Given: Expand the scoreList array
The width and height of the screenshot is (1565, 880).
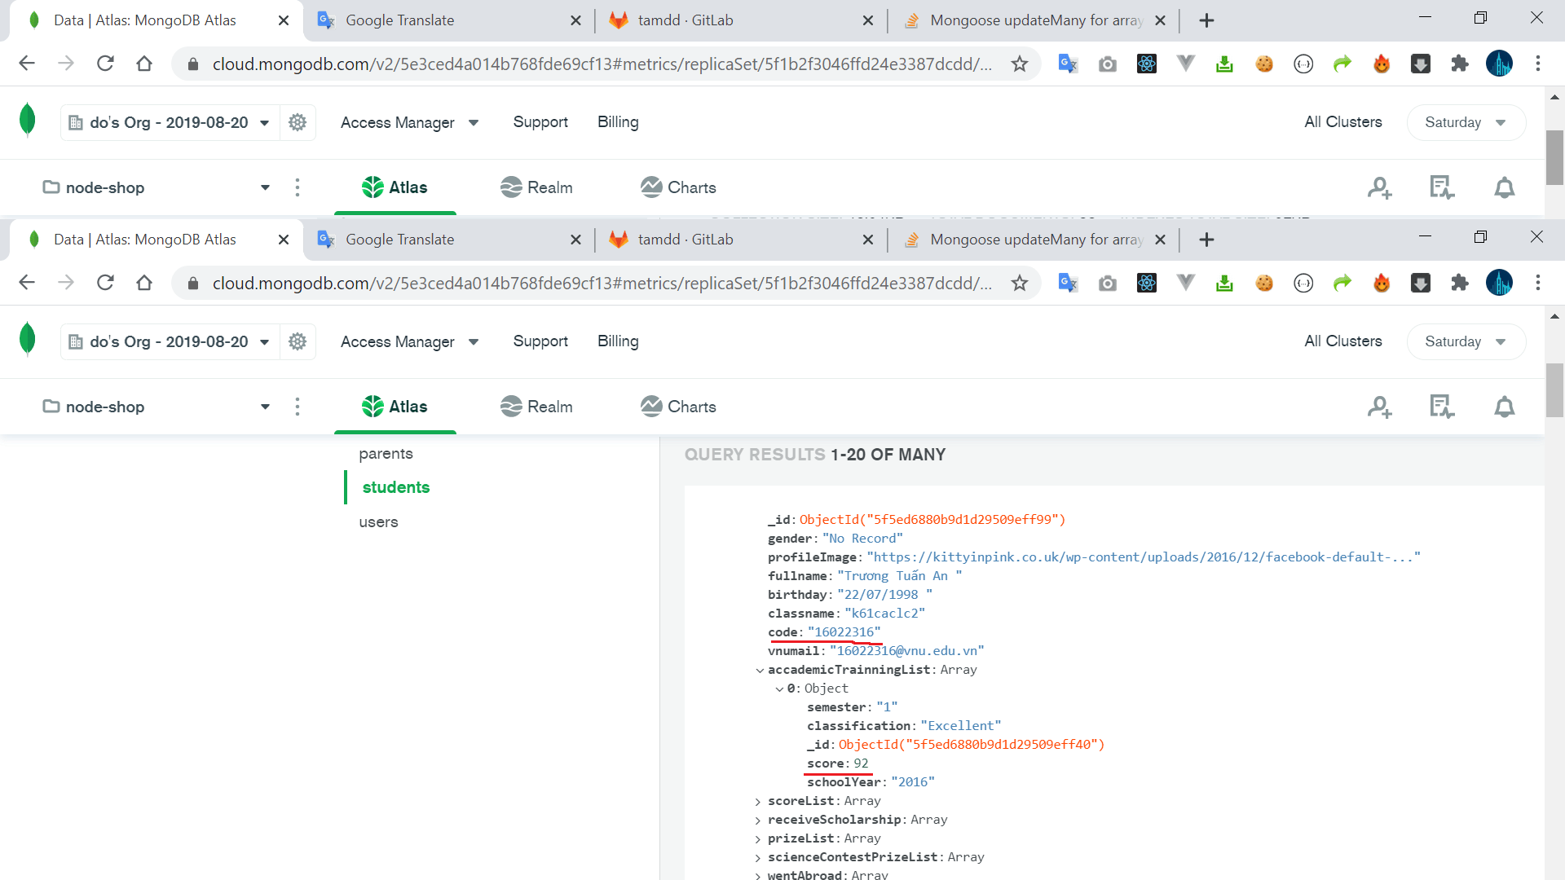Looking at the screenshot, I should click(759, 801).
